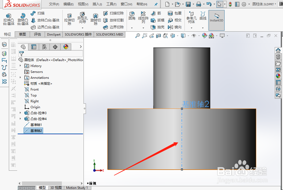The width and height of the screenshot is (283, 190).
Task: Open the 工具(T) menu
Action: (x=111, y=4)
